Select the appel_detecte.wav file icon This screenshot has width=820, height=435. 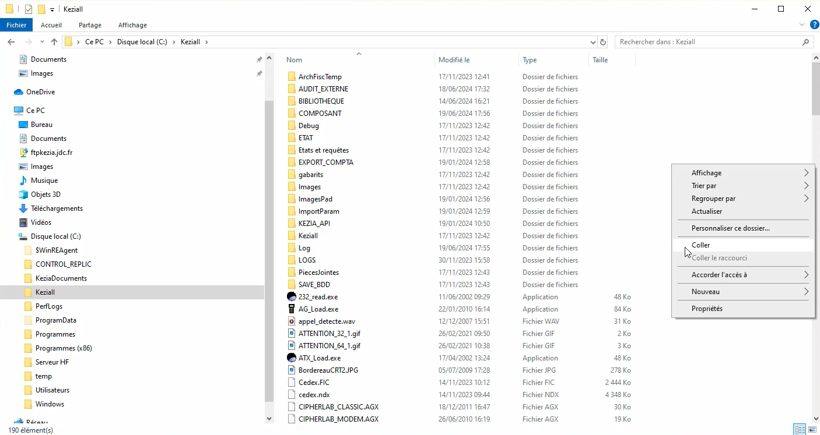[x=292, y=321]
